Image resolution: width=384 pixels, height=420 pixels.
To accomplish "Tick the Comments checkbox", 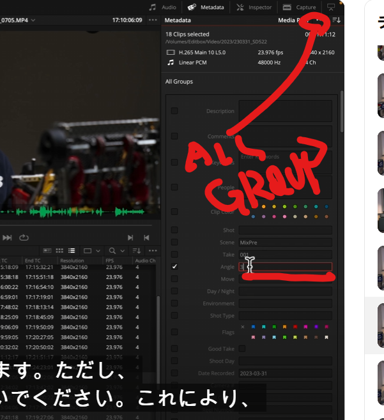I will pos(174,136).
